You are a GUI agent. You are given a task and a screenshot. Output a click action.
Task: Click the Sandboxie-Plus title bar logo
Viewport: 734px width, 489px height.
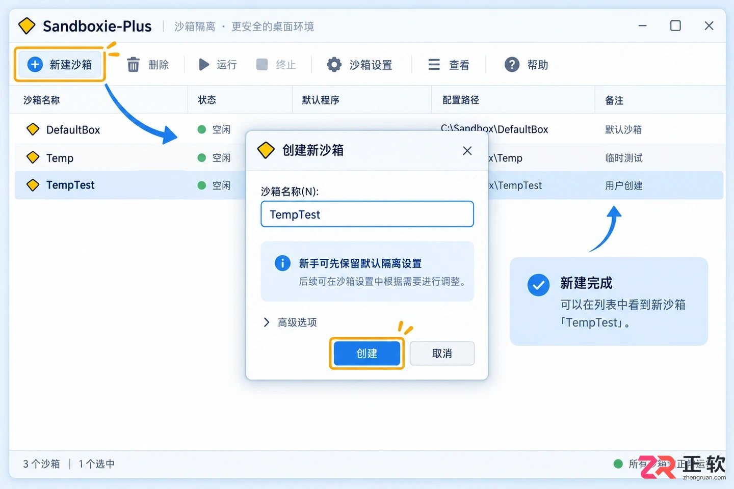27,26
